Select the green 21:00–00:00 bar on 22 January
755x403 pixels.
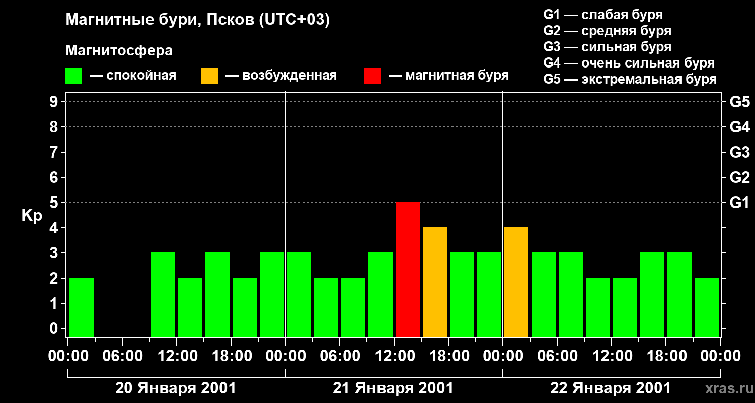pyautogui.click(x=707, y=307)
